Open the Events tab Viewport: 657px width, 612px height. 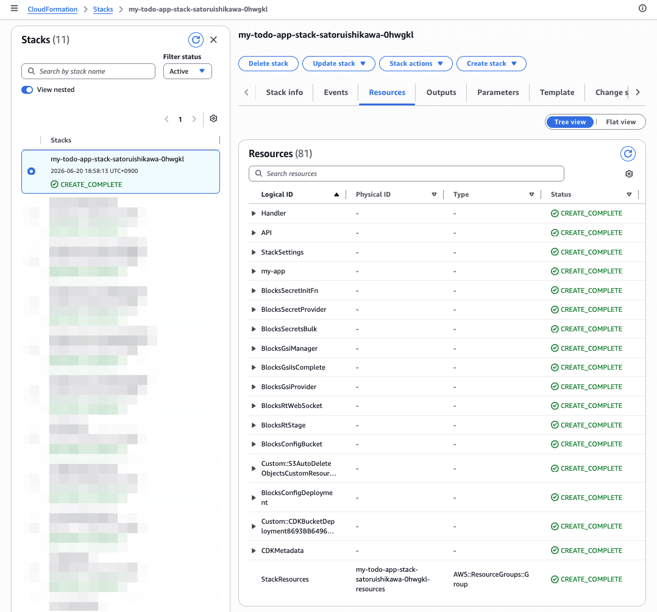coord(336,93)
